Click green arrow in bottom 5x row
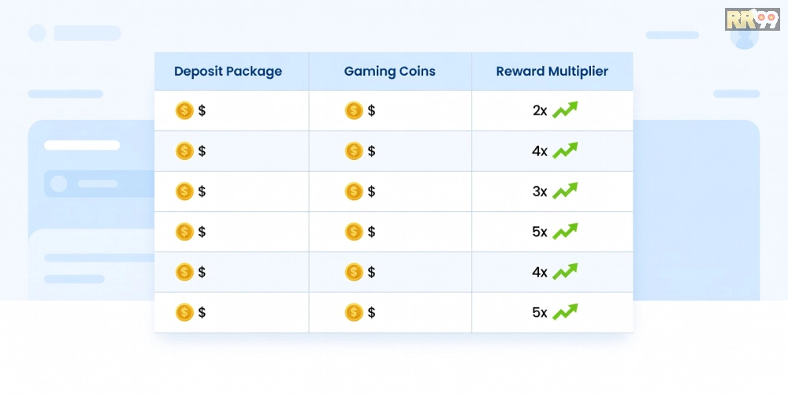This screenshot has height=394, width=788. pyautogui.click(x=565, y=311)
